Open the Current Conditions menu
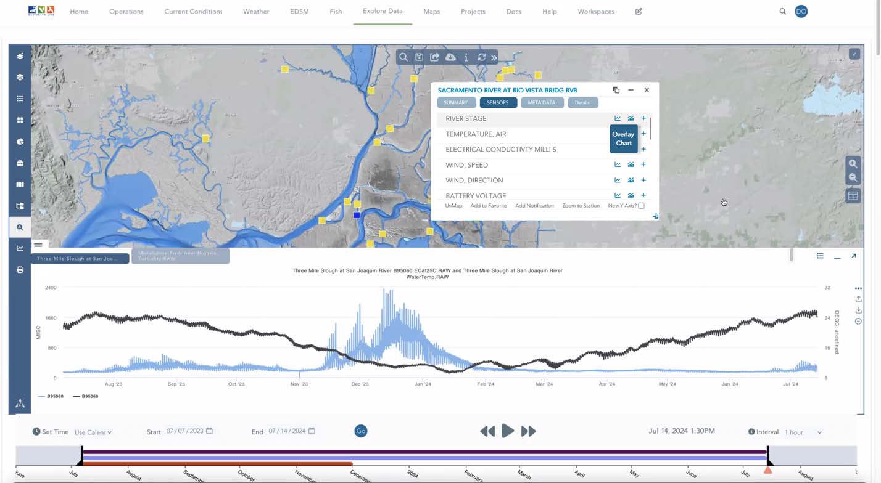The width and height of the screenshot is (881, 483). coord(193,11)
